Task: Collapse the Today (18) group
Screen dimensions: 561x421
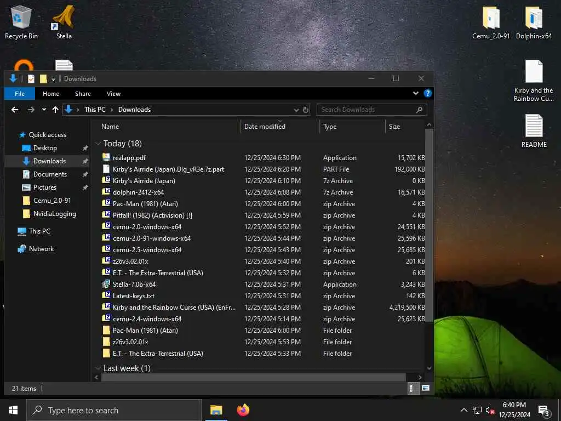Action: pos(98,144)
